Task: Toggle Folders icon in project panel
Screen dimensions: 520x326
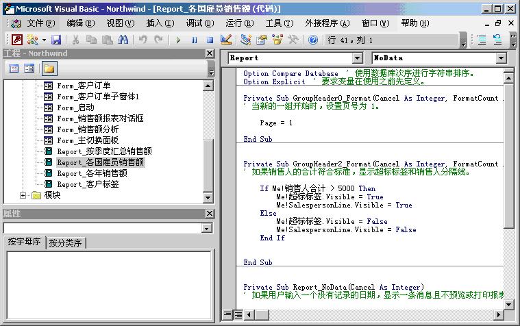Action: tap(49, 68)
